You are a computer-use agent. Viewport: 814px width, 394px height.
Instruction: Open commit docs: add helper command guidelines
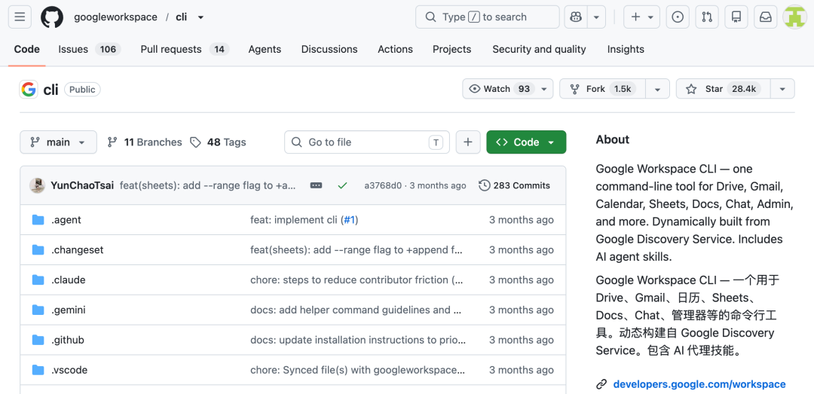pos(356,310)
